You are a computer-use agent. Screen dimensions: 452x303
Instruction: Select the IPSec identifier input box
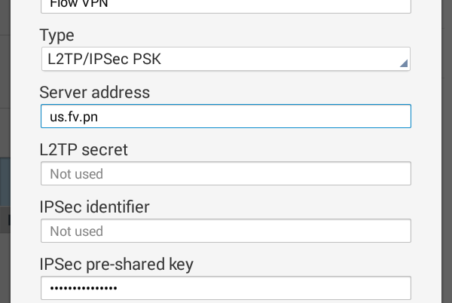pos(224,231)
